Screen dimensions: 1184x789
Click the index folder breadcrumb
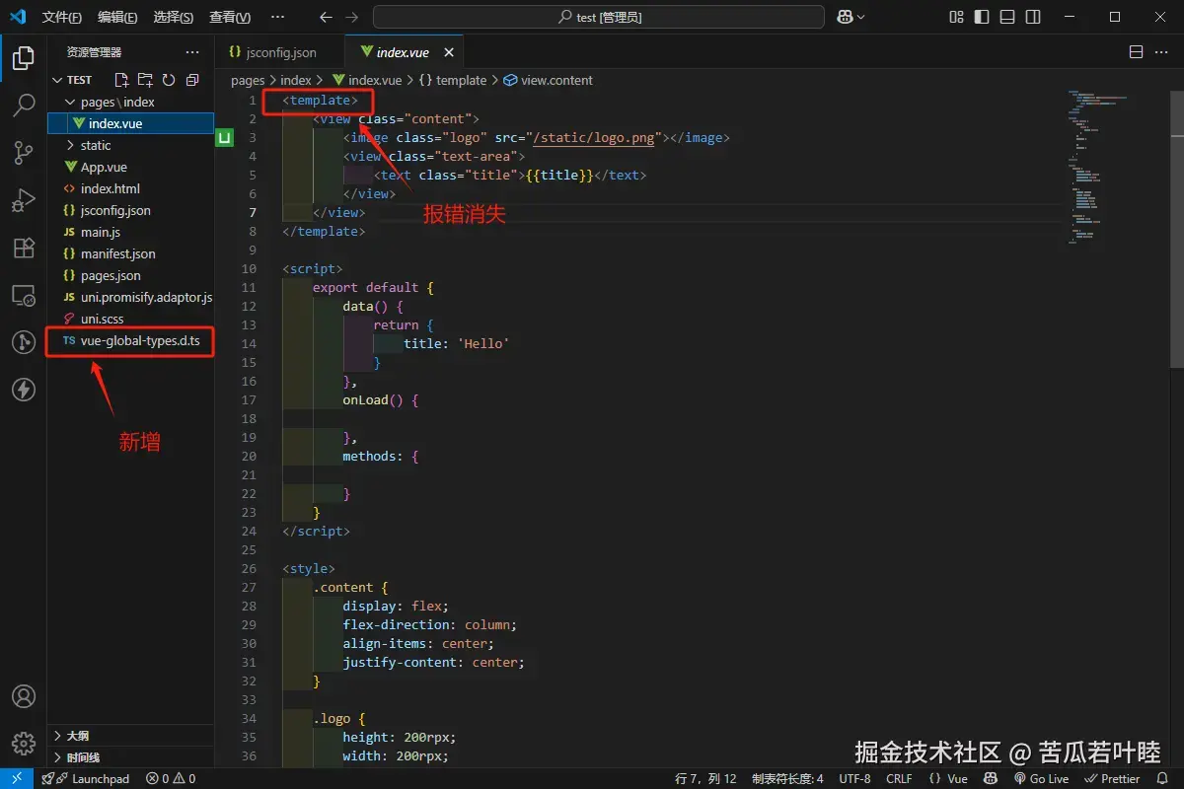(x=296, y=80)
